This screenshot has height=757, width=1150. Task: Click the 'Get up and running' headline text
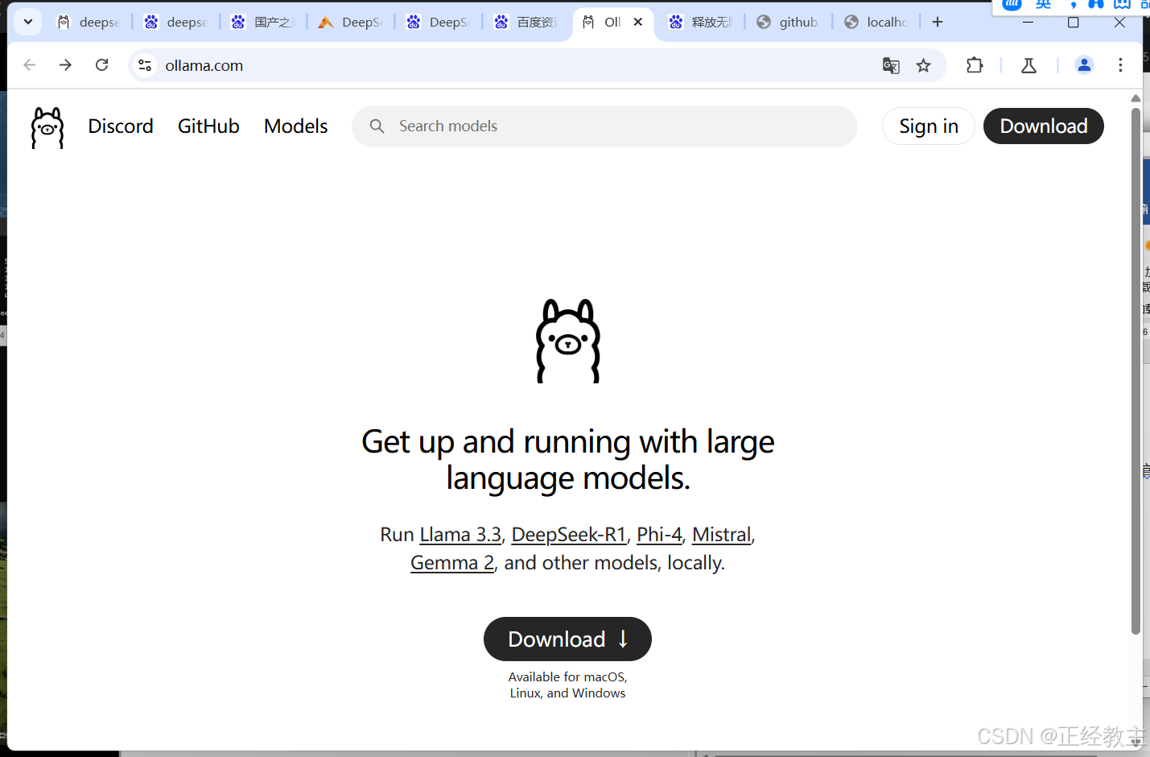[568, 460]
